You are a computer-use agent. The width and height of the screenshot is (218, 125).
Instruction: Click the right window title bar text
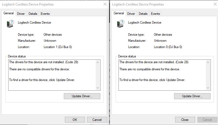pos(138,4)
